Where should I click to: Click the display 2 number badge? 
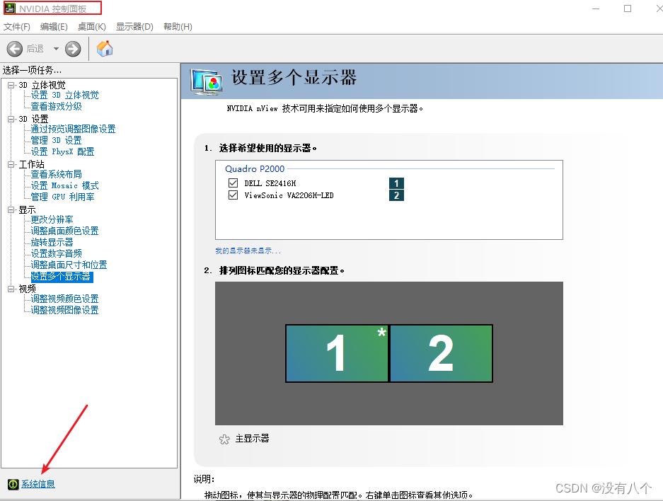396,195
